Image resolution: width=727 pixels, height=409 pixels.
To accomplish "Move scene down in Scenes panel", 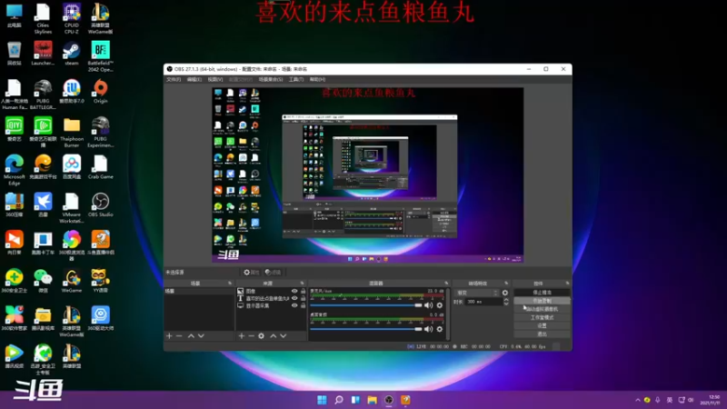I will tap(201, 335).
